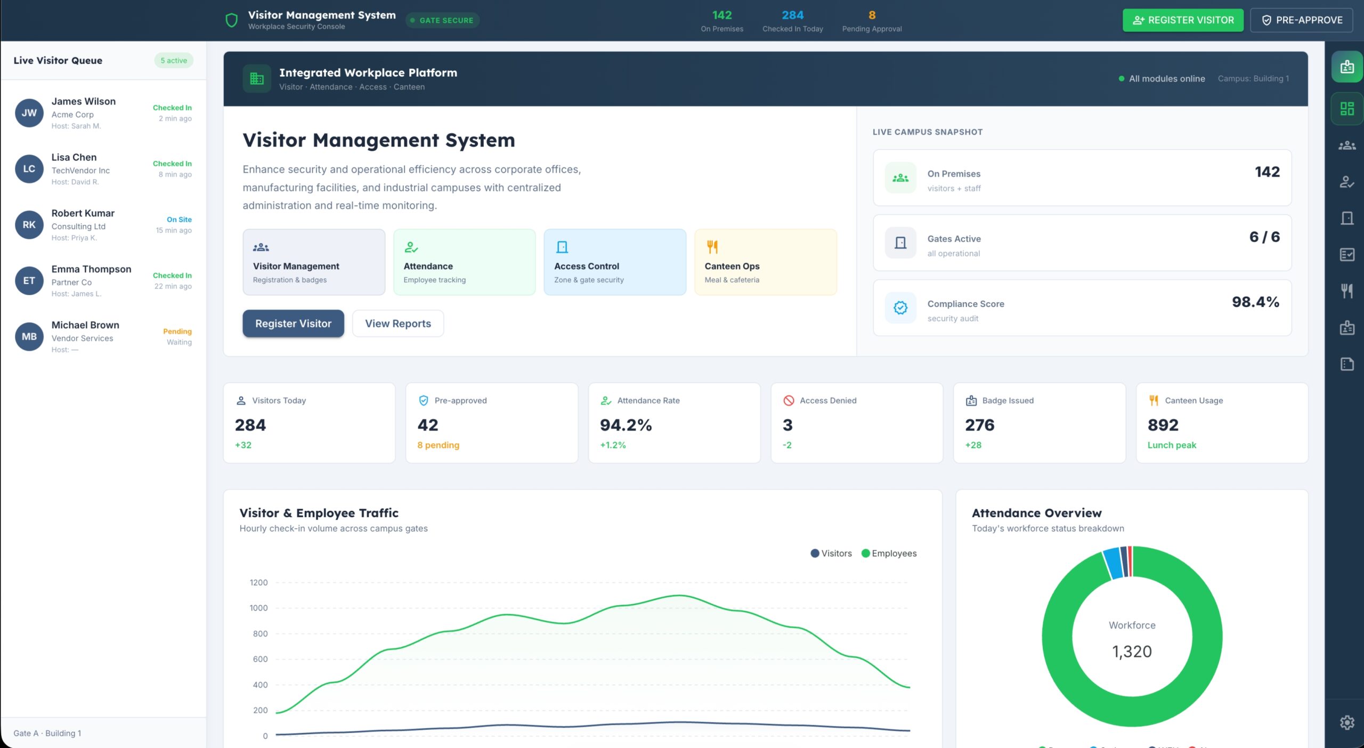The height and width of the screenshot is (748, 1364).
Task: Select the Access Control module card
Action: pyautogui.click(x=615, y=262)
